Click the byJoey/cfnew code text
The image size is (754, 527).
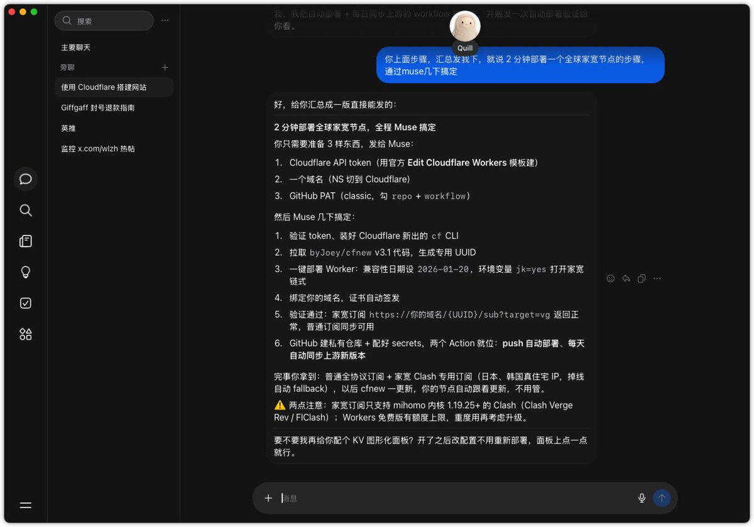[339, 253]
